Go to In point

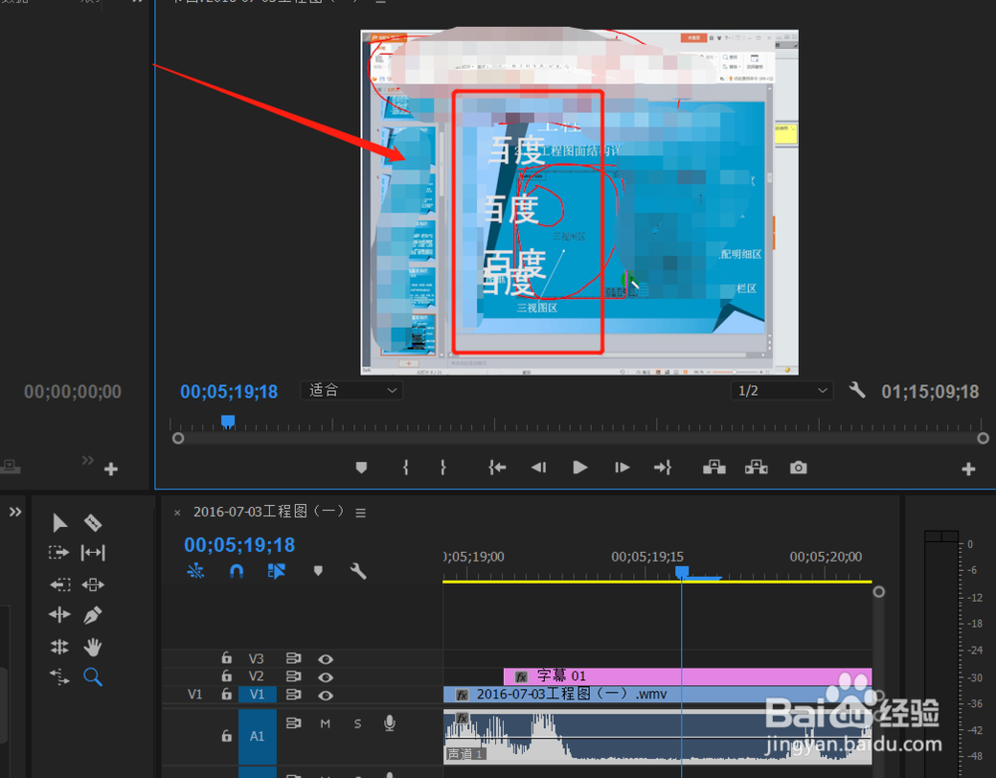tap(497, 468)
